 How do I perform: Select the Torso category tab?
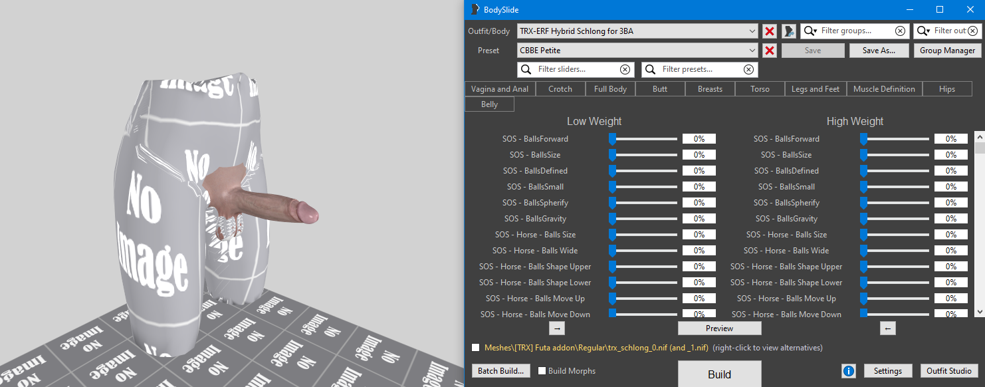tap(760, 89)
